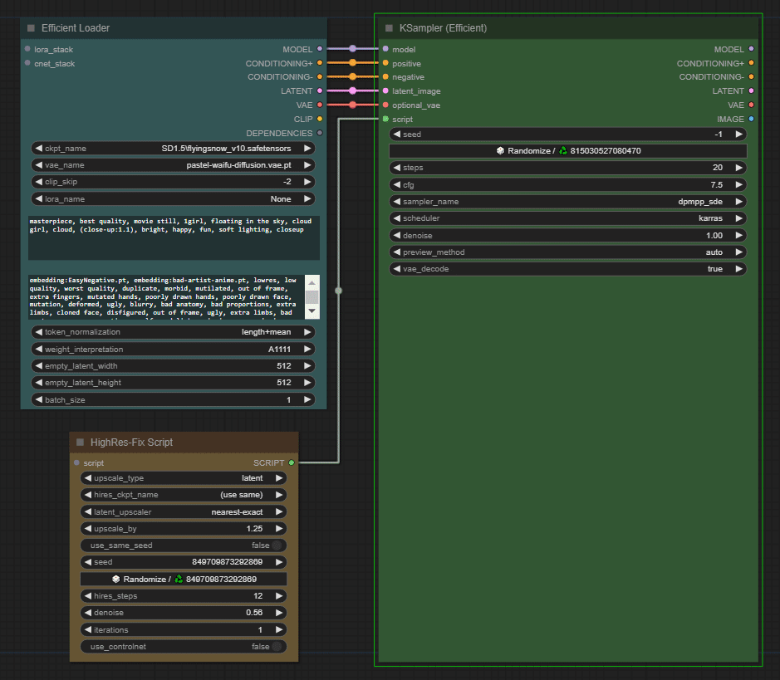Click the positive prompt text box
Viewport: 780px width, 680px height.
tap(173, 237)
